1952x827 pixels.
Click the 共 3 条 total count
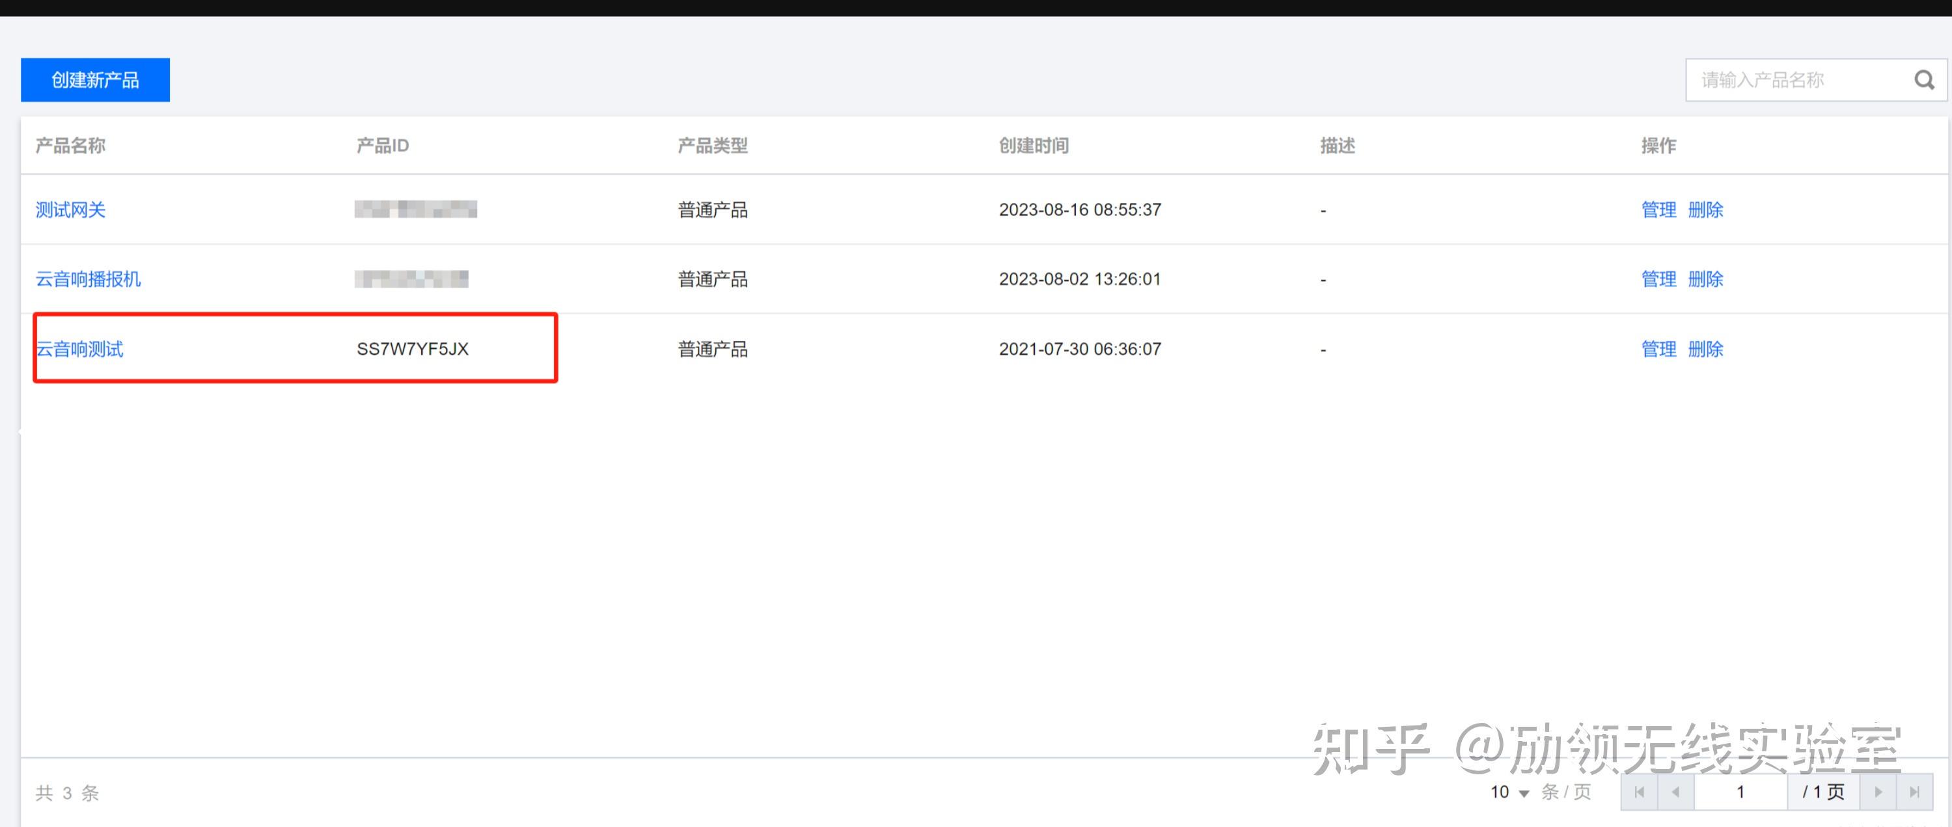click(68, 793)
